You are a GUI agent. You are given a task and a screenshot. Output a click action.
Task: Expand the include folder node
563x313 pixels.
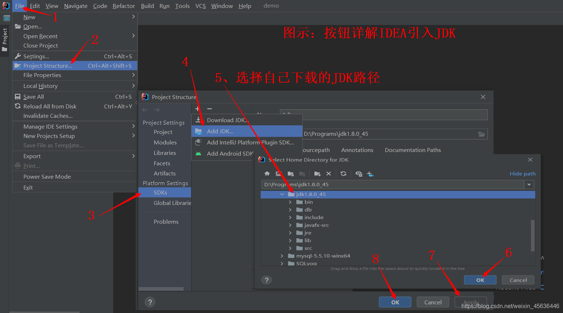pyautogui.click(x=290, y=217)
